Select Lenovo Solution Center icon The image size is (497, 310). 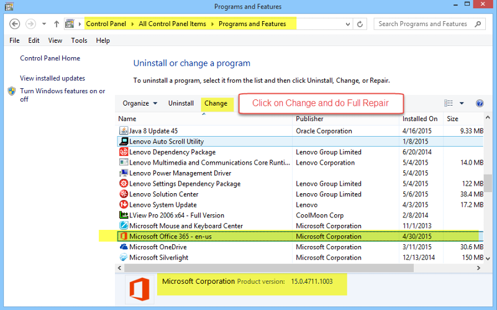pyautogui.click(x=124, y=194)
